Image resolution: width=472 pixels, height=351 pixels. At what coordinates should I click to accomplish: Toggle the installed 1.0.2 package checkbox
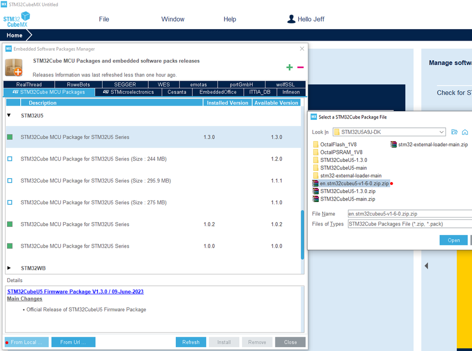[10, 224]
